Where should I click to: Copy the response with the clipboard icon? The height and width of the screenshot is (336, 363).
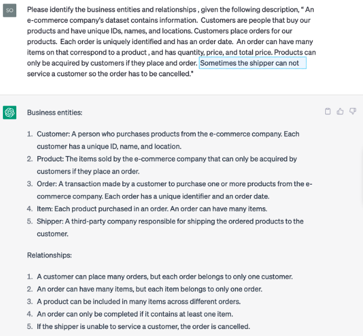coord(328,111)
